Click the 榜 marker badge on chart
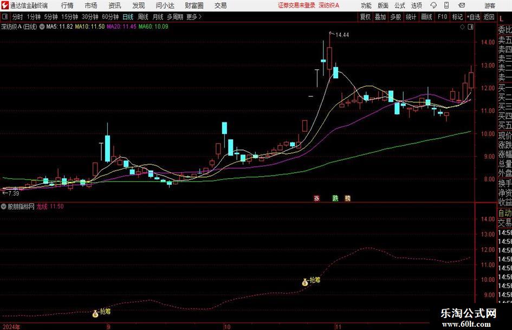 [x=347, y=198]
